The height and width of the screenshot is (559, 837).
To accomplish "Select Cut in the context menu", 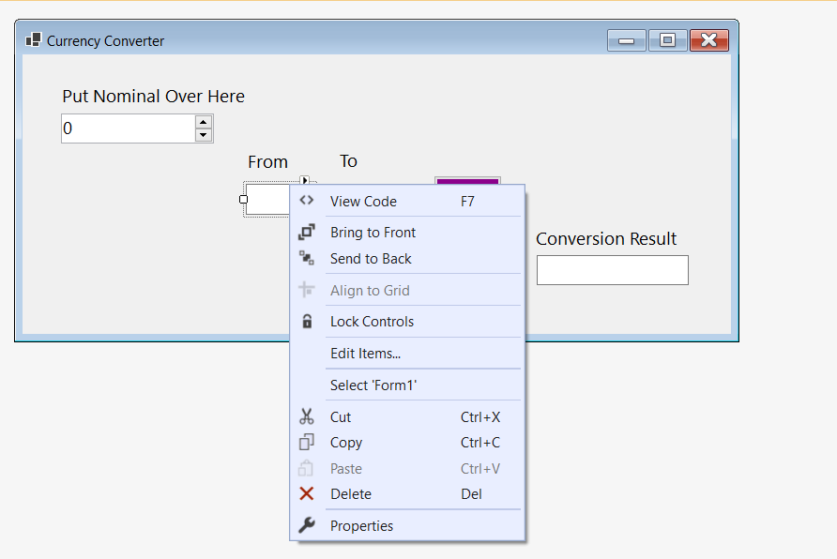I will click(408, 417).
